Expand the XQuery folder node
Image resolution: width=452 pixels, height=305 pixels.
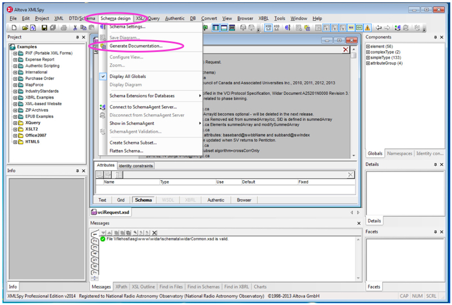15,123
